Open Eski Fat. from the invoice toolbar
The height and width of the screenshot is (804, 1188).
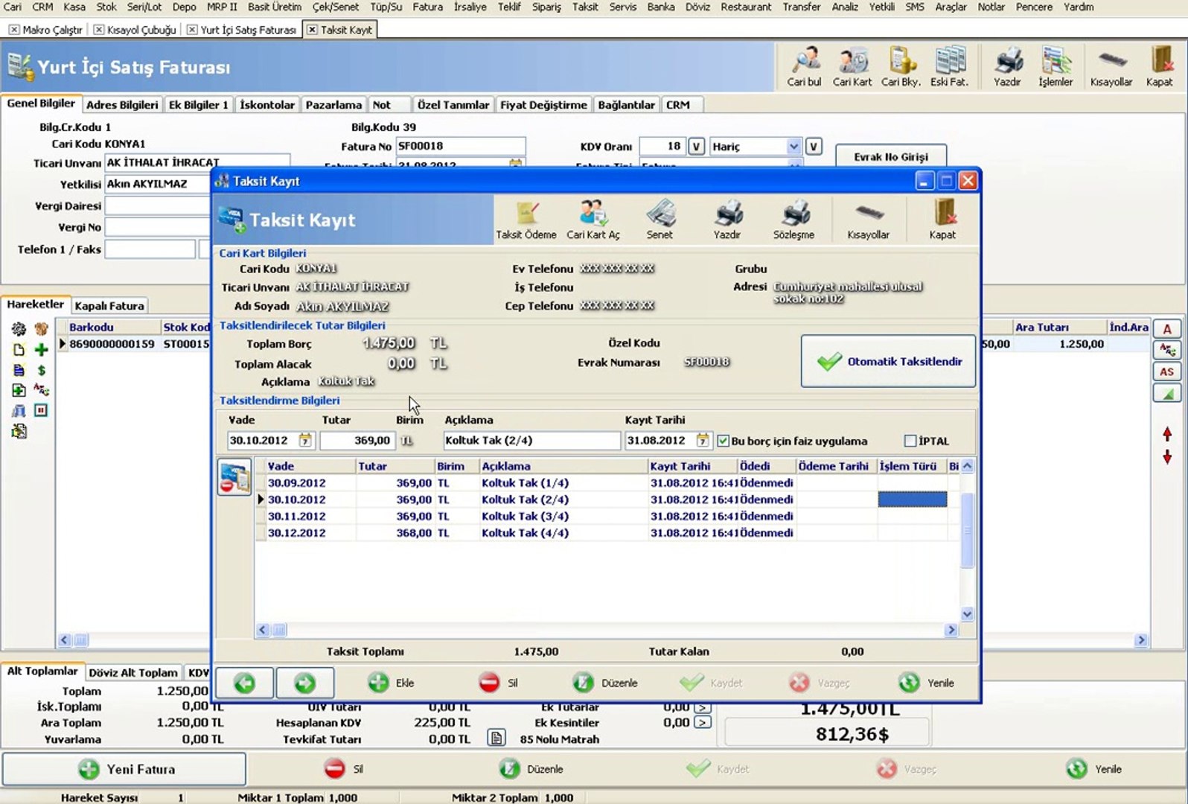pos(950,66)
